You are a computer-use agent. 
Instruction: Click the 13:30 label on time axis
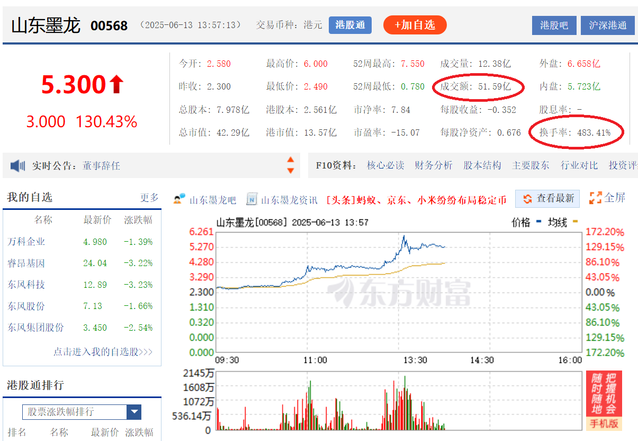415,360
